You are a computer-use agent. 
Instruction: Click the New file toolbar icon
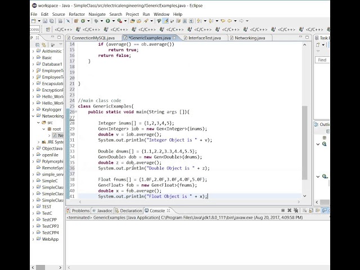tap(34, 21)
